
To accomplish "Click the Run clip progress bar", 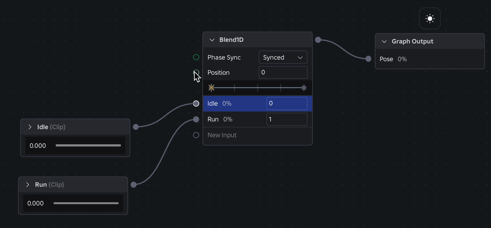I will [86, 203].
